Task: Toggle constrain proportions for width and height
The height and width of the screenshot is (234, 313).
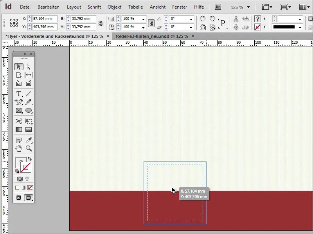Action: tap(101, 23)
